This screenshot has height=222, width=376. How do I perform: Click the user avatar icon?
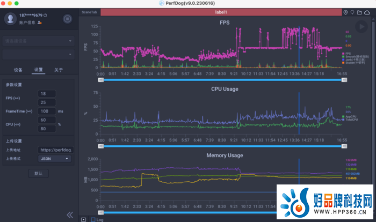(10, 19)
